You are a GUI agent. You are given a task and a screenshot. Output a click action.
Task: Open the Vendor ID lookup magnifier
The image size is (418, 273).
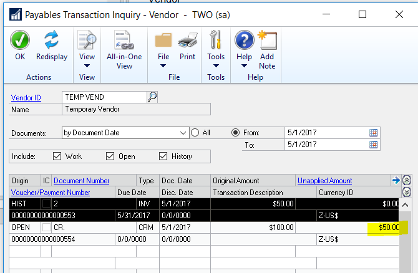tap(152, 97)
